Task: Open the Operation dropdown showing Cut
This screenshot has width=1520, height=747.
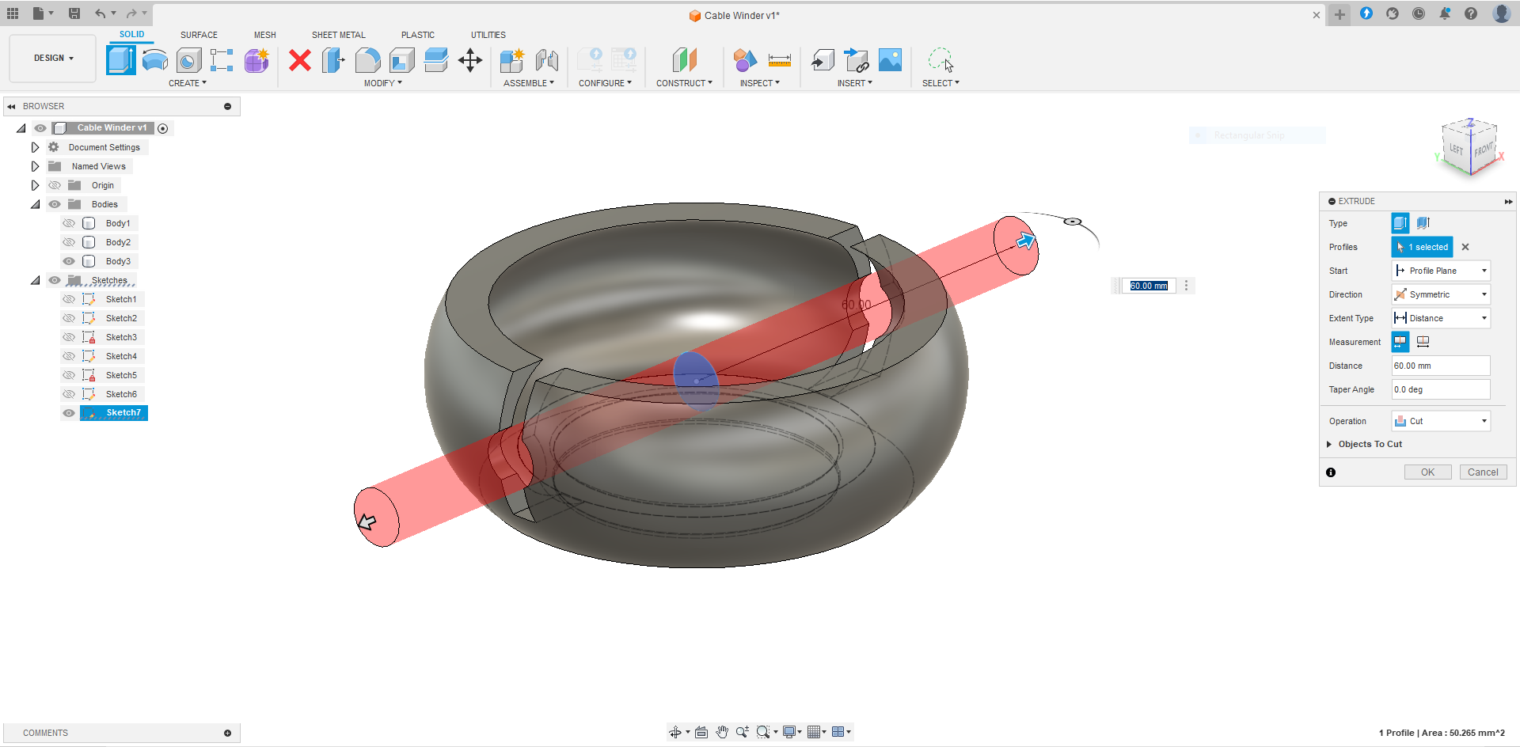Action: point(1441,421)
